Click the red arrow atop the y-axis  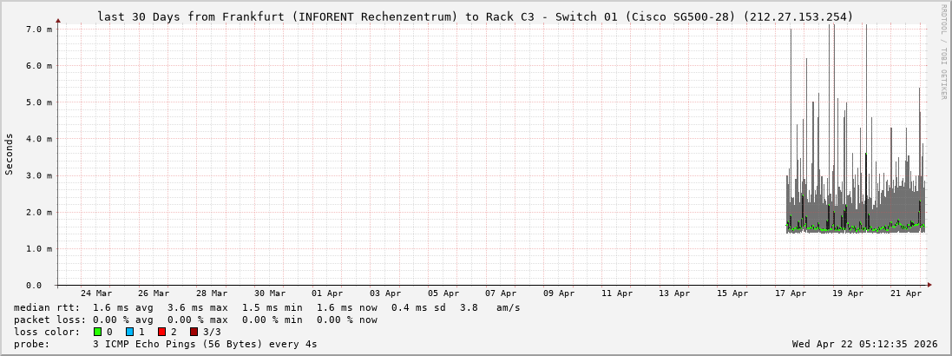point(58,20)
